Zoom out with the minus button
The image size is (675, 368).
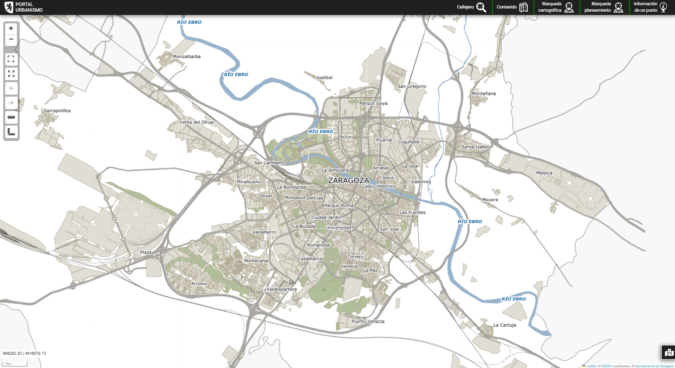click(11, 39)
